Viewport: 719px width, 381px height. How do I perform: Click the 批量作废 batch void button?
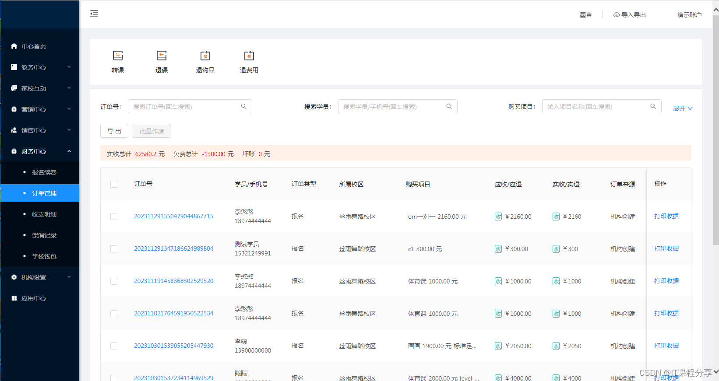152,131
